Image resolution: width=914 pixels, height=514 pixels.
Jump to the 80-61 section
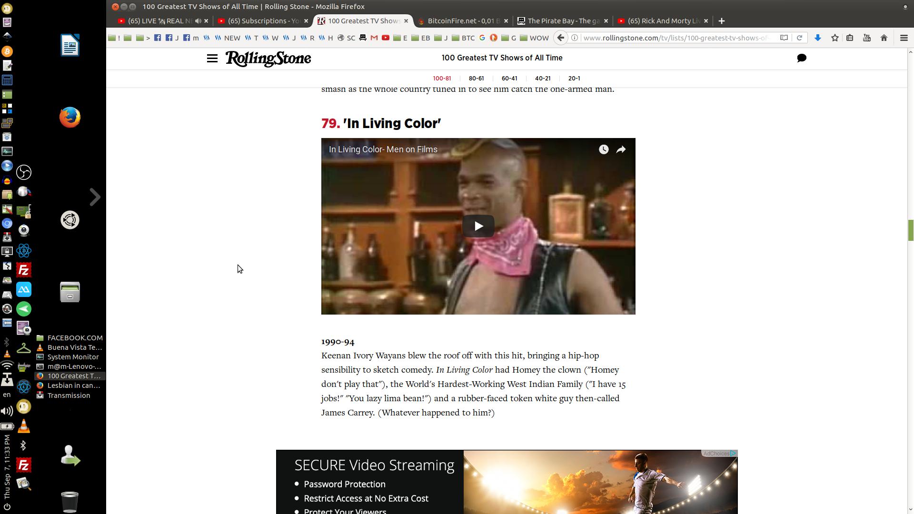[x=476, y=79]
